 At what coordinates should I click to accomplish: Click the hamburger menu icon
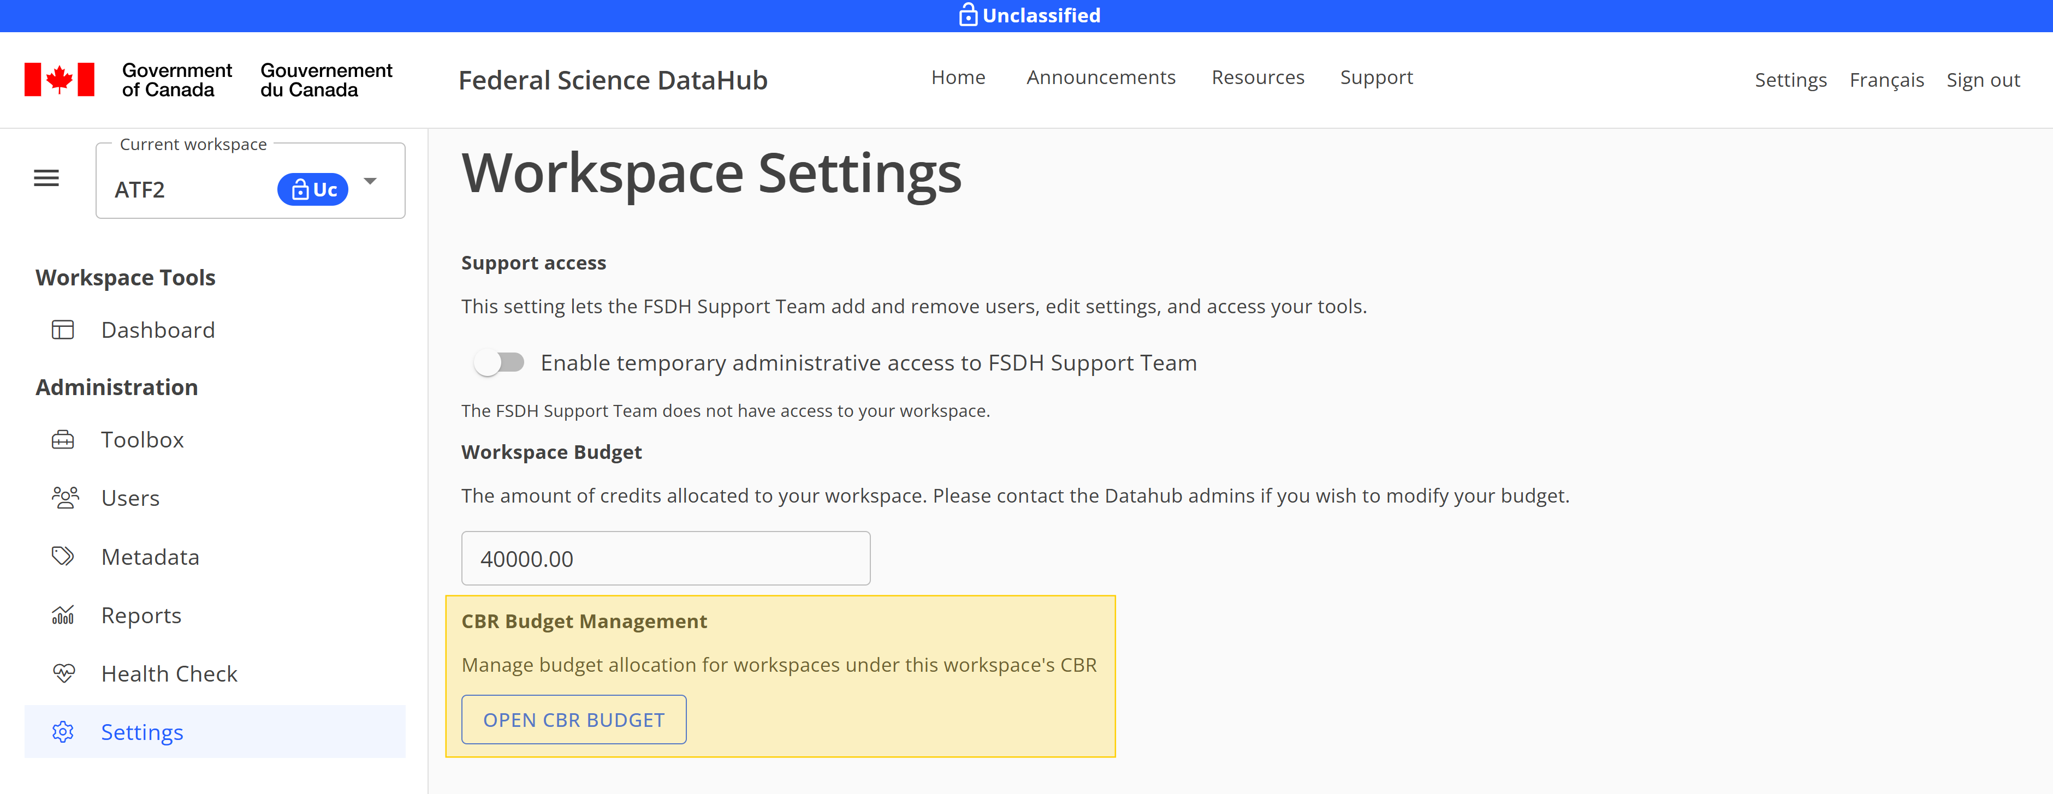click(x=46, y=178)
